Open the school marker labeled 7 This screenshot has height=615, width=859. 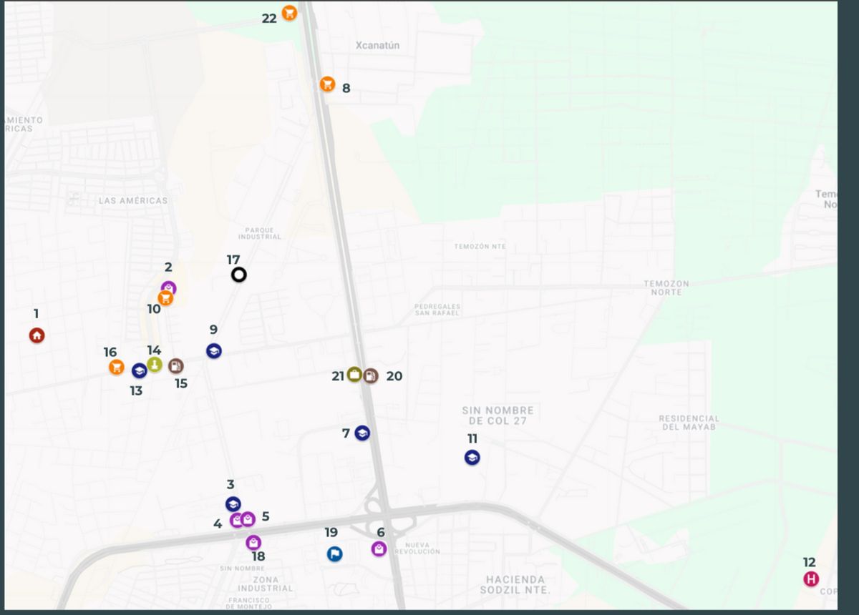pos(362,433)
